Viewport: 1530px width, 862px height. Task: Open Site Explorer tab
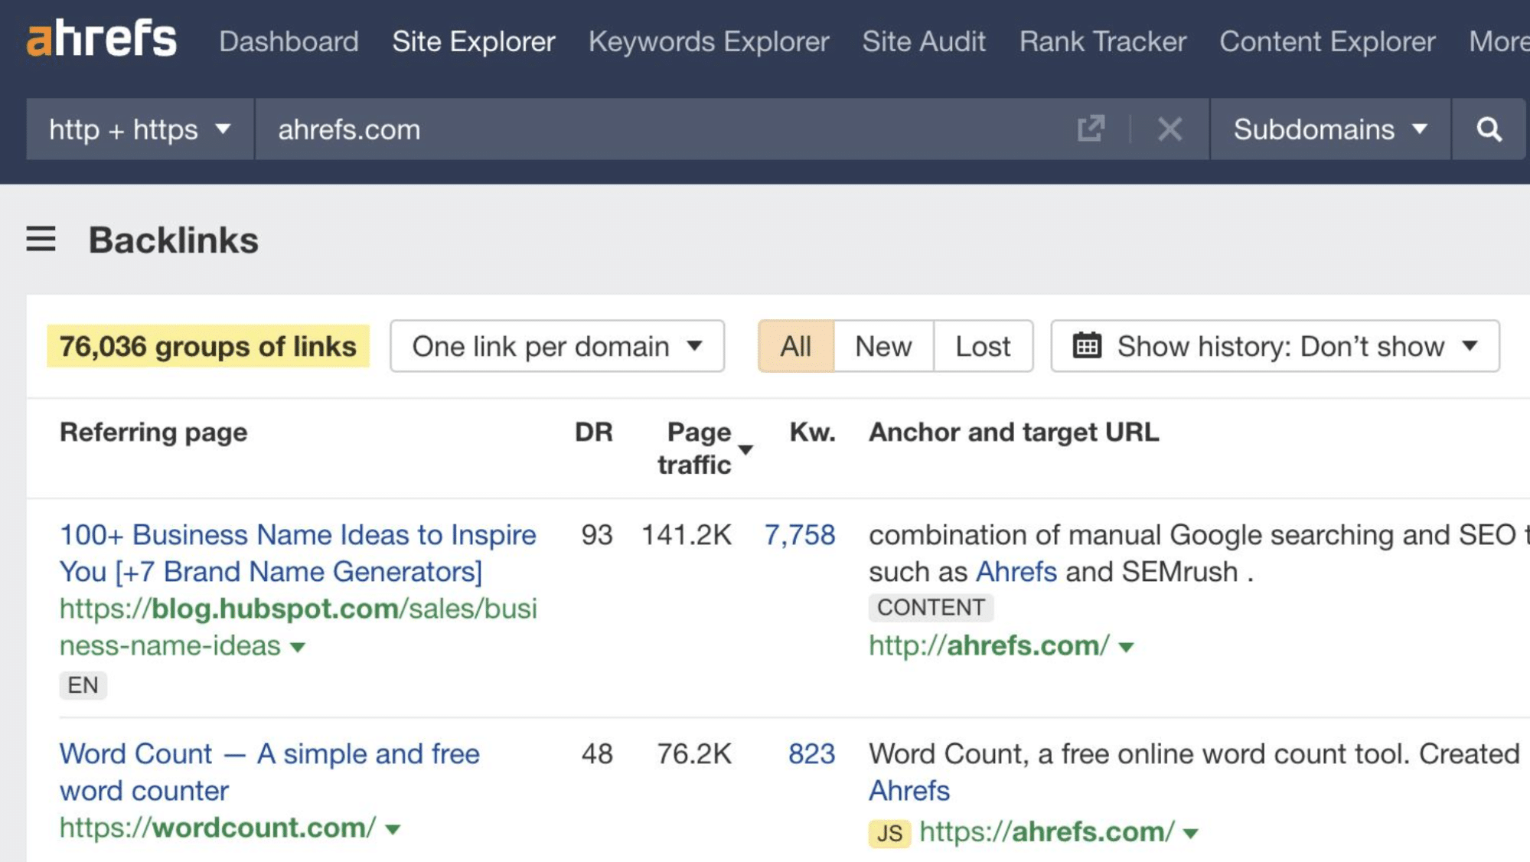pos(474,41)
